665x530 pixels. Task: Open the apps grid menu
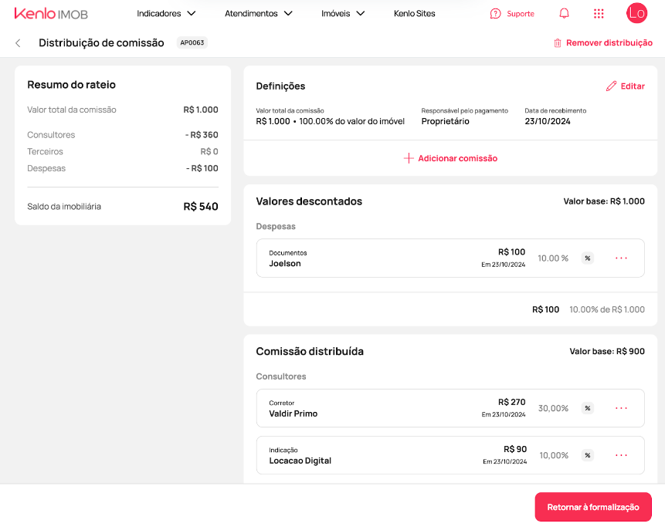tap(599, 14)
